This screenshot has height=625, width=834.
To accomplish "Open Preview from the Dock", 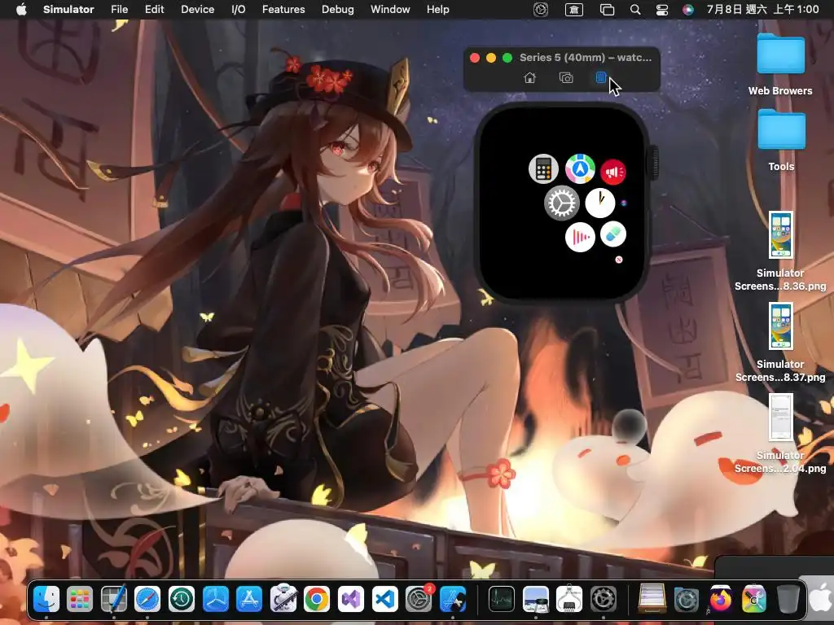I will [535, 600].
